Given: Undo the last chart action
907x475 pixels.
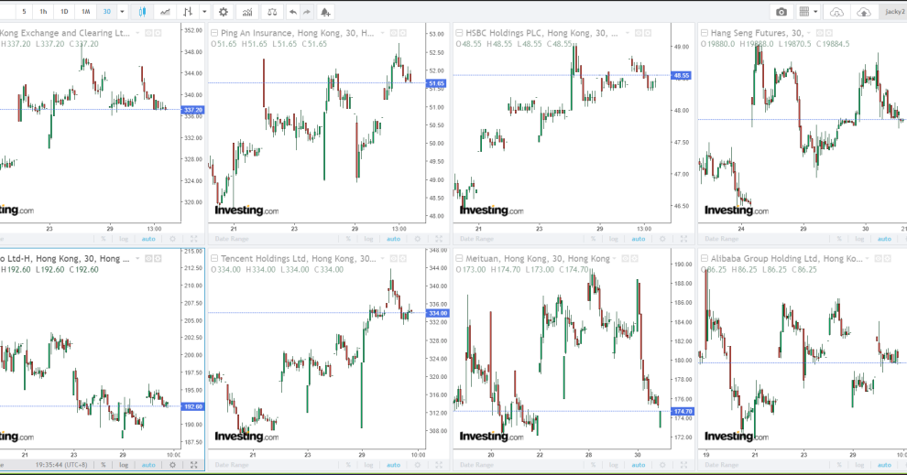Looking at the screenshot, I should (293, 12).
